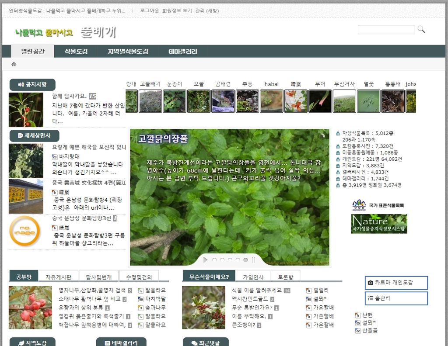Click the search text input field
This screenshot has width=448, height=346.
(386, 30)
